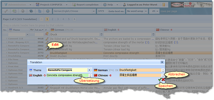Open the No word wrap dropdown

pos(146,11)
